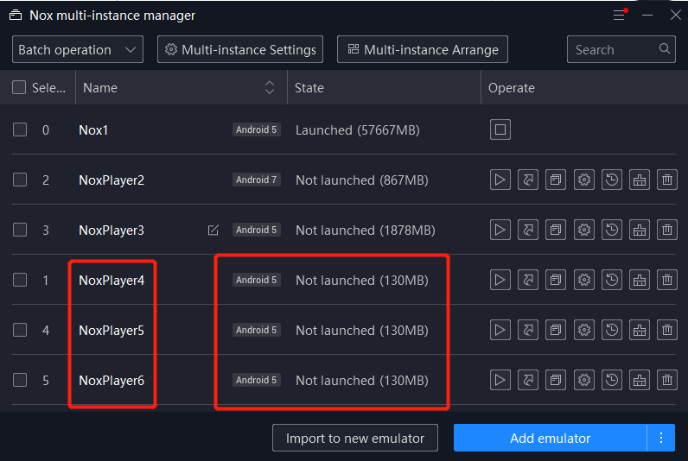Screen dimensions: 688x461
Task: Sort emulators using Name column arrows
Action: point(270,87)
